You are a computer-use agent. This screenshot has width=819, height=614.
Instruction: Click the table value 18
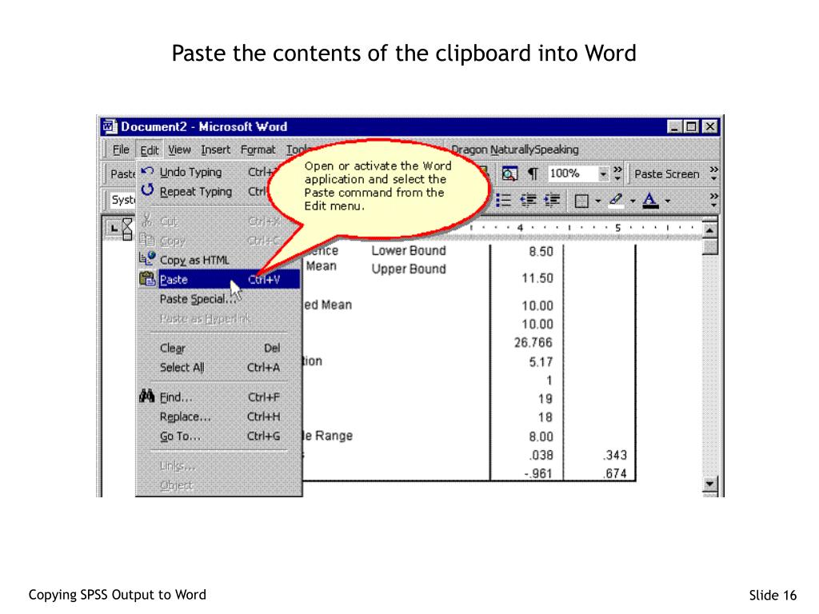pyautogui.click(x=545, y=417)
